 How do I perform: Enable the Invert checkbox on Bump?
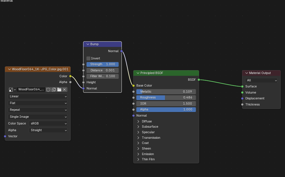(x=88, y=58)
